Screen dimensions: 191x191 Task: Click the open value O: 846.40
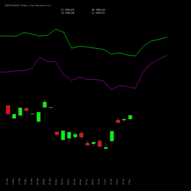[x=68, y=13]
